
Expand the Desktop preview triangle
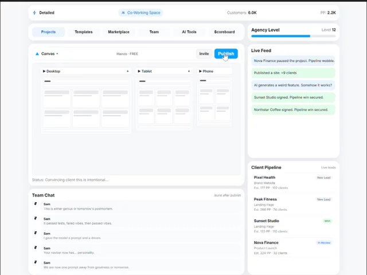point(44,71)
